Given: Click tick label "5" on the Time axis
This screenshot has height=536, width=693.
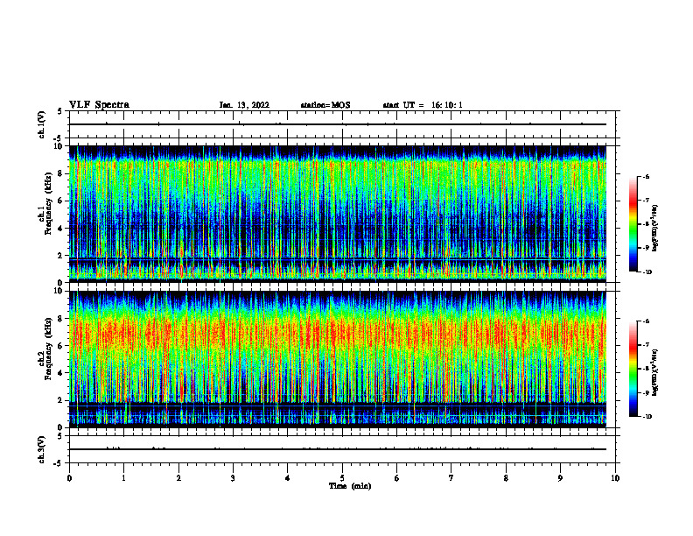Looking at the screenshot, I should coord(342,478).
